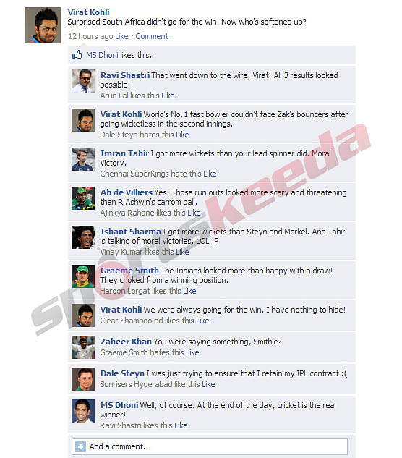Open Ishant Sharma's profile name link

click(130, 232)
